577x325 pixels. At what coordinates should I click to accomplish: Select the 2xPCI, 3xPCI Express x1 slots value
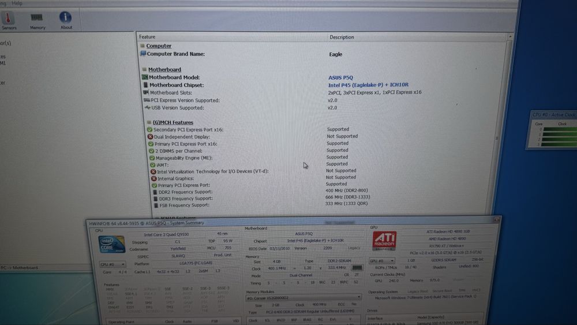coord(374,92)
